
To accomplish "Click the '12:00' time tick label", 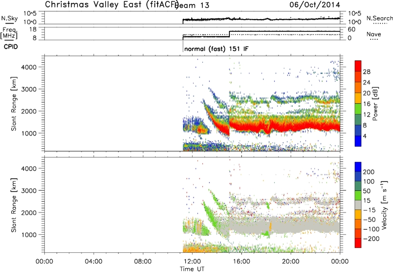I will [192, 262].
